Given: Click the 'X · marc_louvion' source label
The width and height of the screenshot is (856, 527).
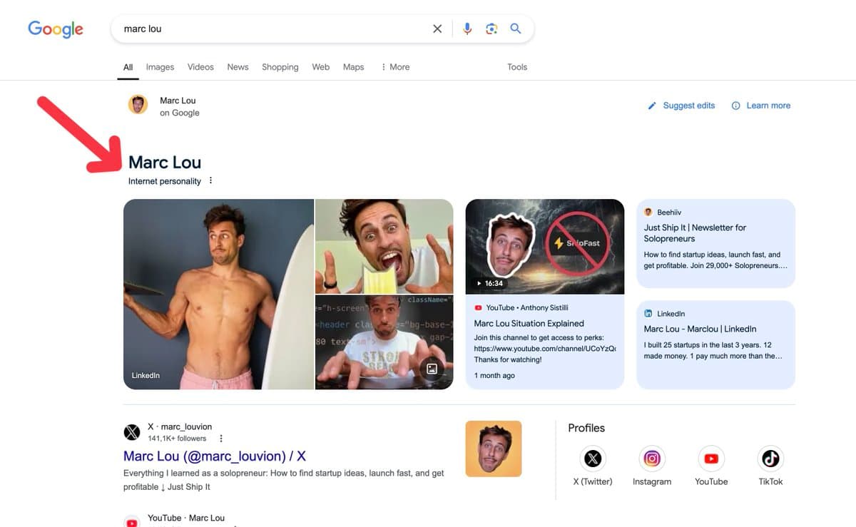Looking at the screenshot, I should pos(180,426).
